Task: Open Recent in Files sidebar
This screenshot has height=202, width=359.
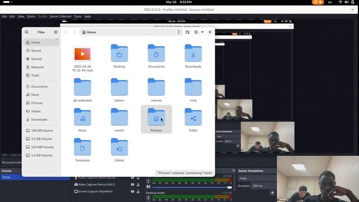Action: pyautogui.click(x=41, y=50)
